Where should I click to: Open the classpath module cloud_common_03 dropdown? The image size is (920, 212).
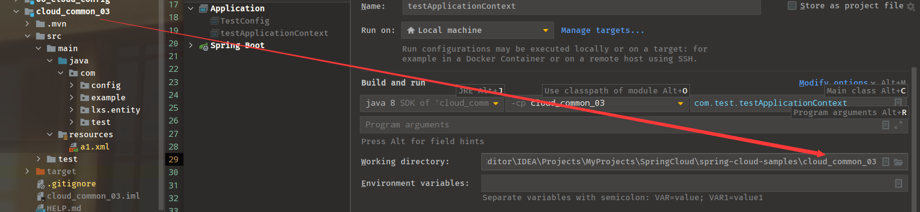point(681,103)
